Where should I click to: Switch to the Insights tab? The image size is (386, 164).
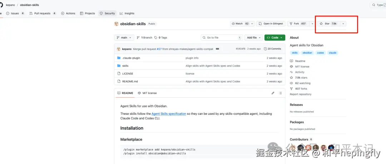[127, 13]
